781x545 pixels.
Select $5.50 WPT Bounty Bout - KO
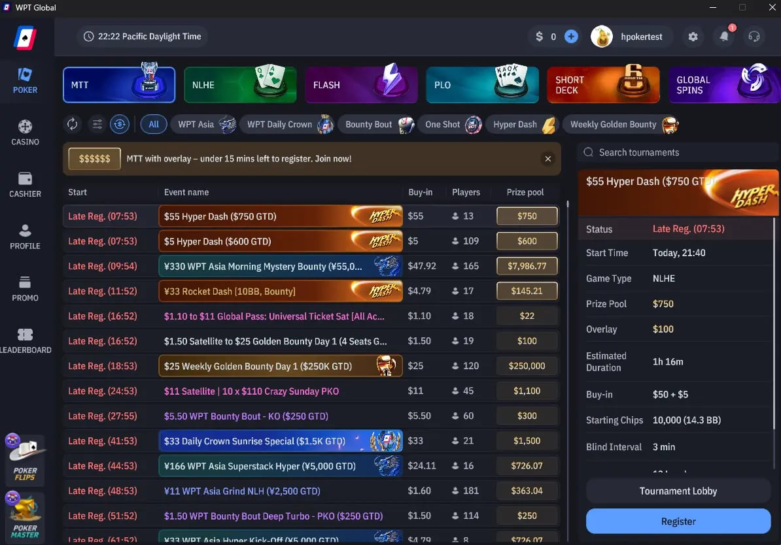[x=311, y=416]
